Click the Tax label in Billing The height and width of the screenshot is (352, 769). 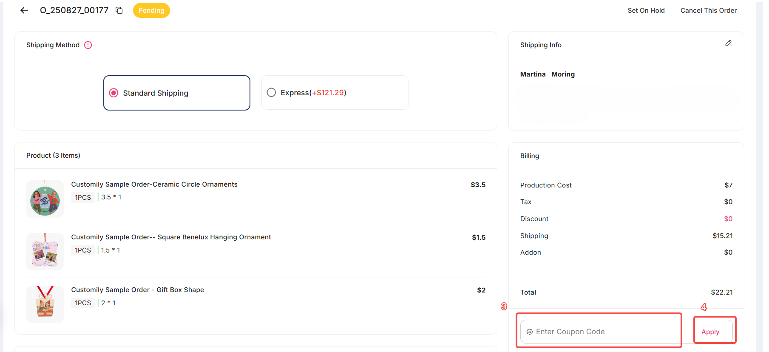[526, 202]
